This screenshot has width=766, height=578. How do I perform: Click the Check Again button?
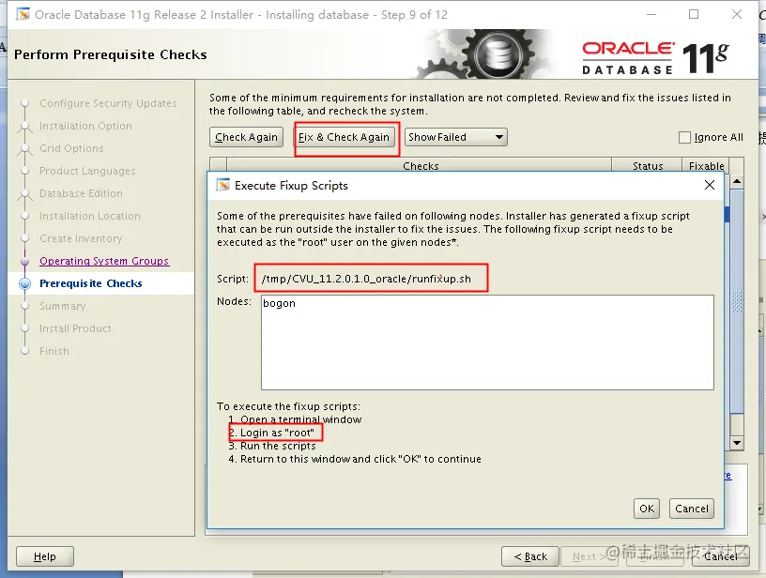246,137
